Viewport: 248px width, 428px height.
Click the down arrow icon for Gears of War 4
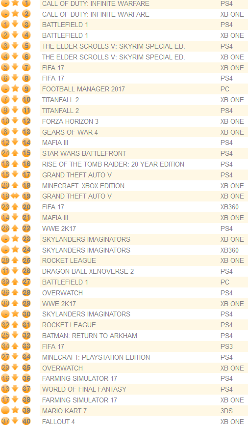point(15,132)
